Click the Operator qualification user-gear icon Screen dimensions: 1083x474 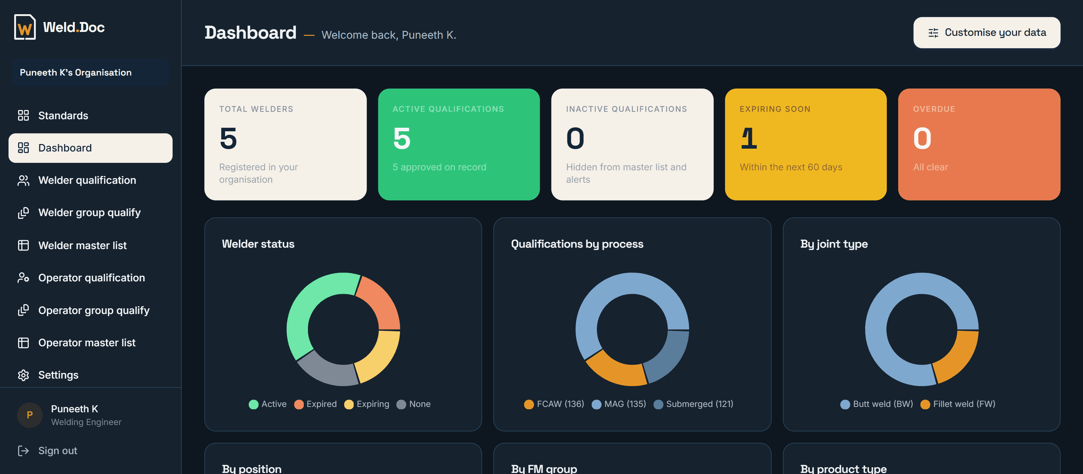pyautogui.click(x=23, y=278)
